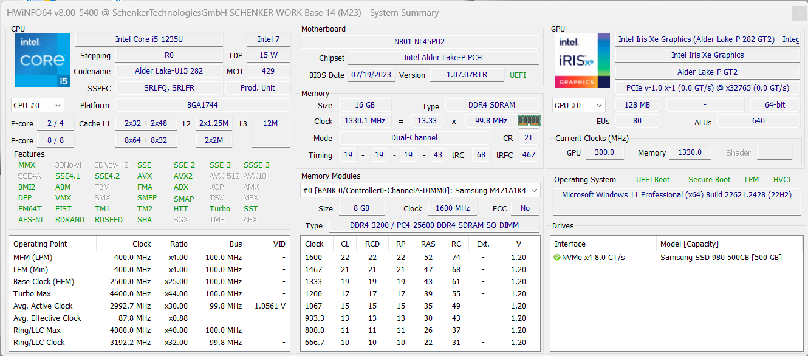Viewport: 808px width, 356px height.
Task: Click the green check icon beside NVMe
Action: tap(557, 258)
